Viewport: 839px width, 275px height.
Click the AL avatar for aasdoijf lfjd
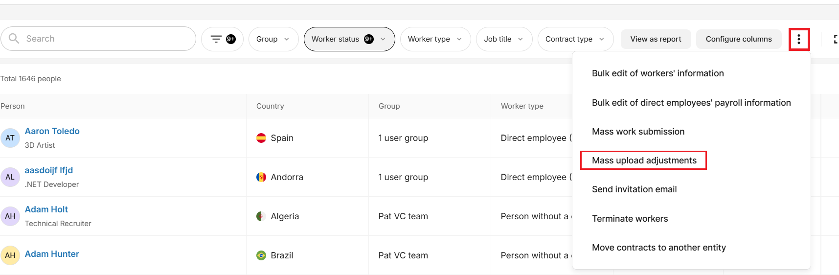10,177
